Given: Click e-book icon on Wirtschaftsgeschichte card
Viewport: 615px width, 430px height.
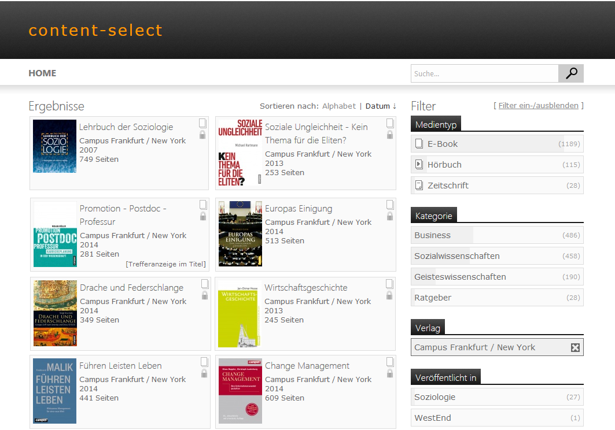Looking at the screenshot, I should coord(390,284).
